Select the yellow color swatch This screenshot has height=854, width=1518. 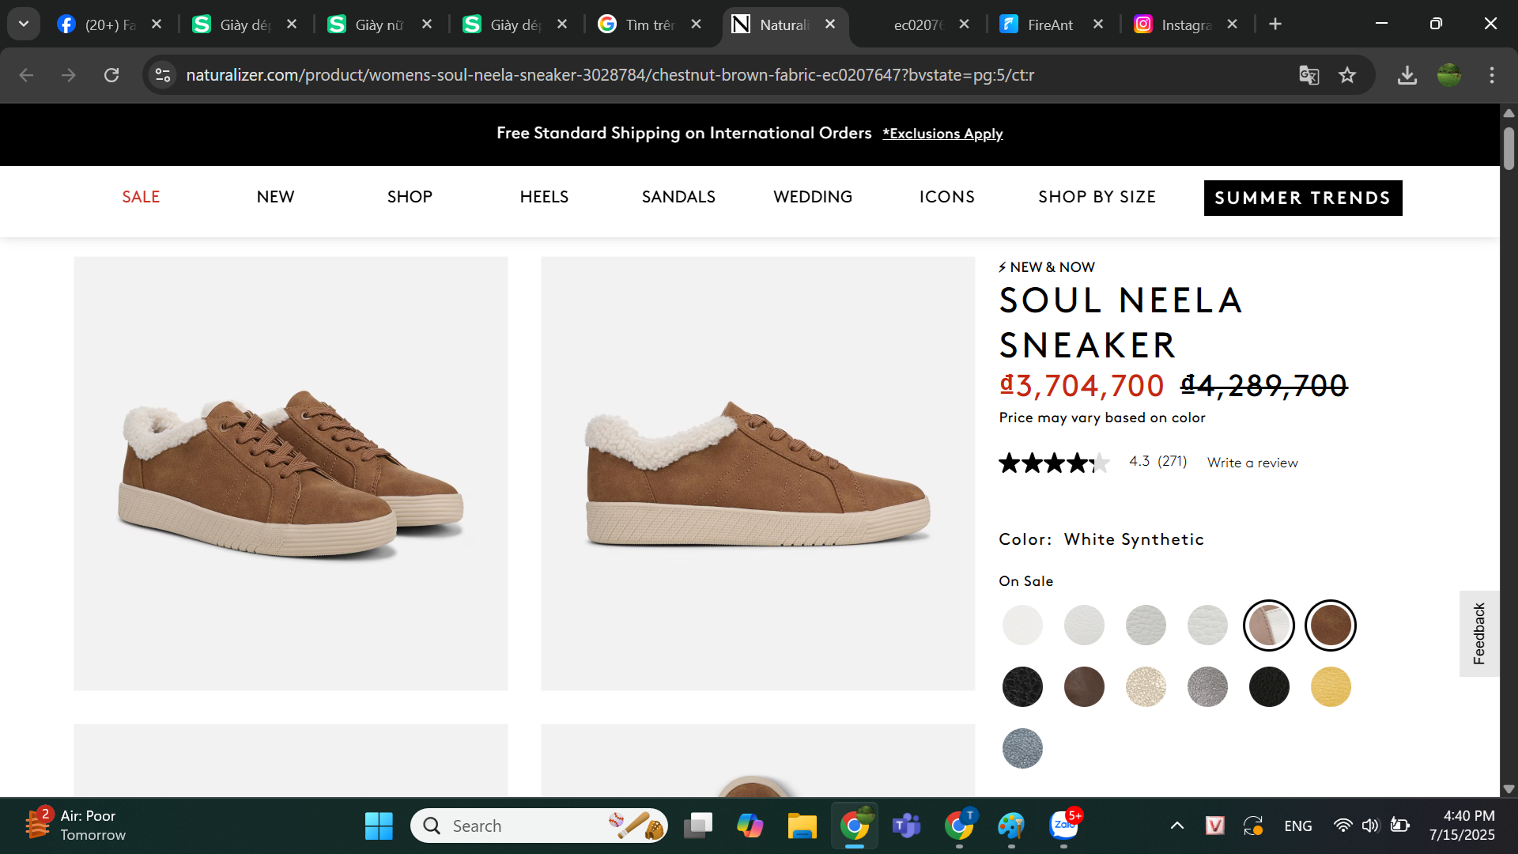[1330, 686]
